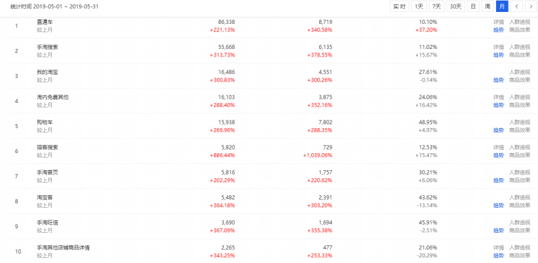This screenshot has width=538, height=263.
Task: Open 人群透视 for 我的淘宝 row
Action: pos(520,72)
